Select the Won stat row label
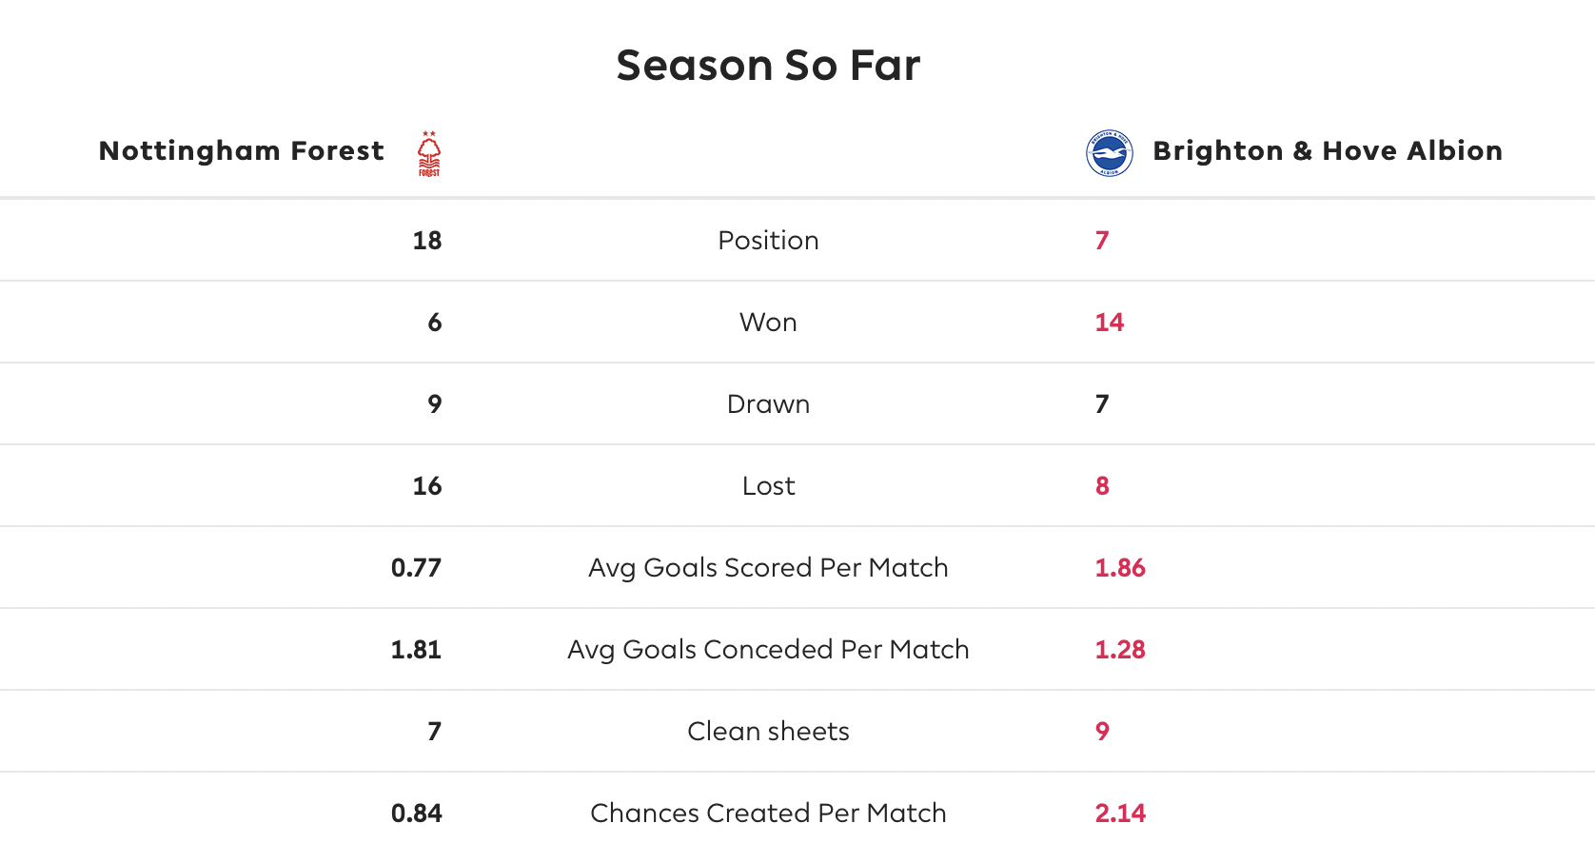1595x843 pixels. [769, 323]
